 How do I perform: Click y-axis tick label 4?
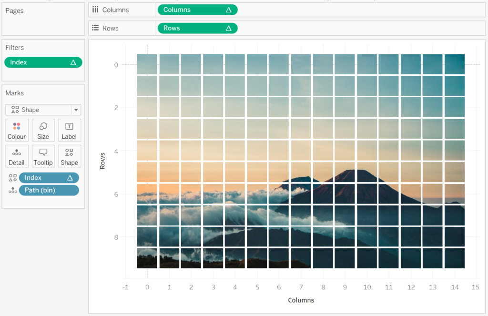(x=116, y=151)
